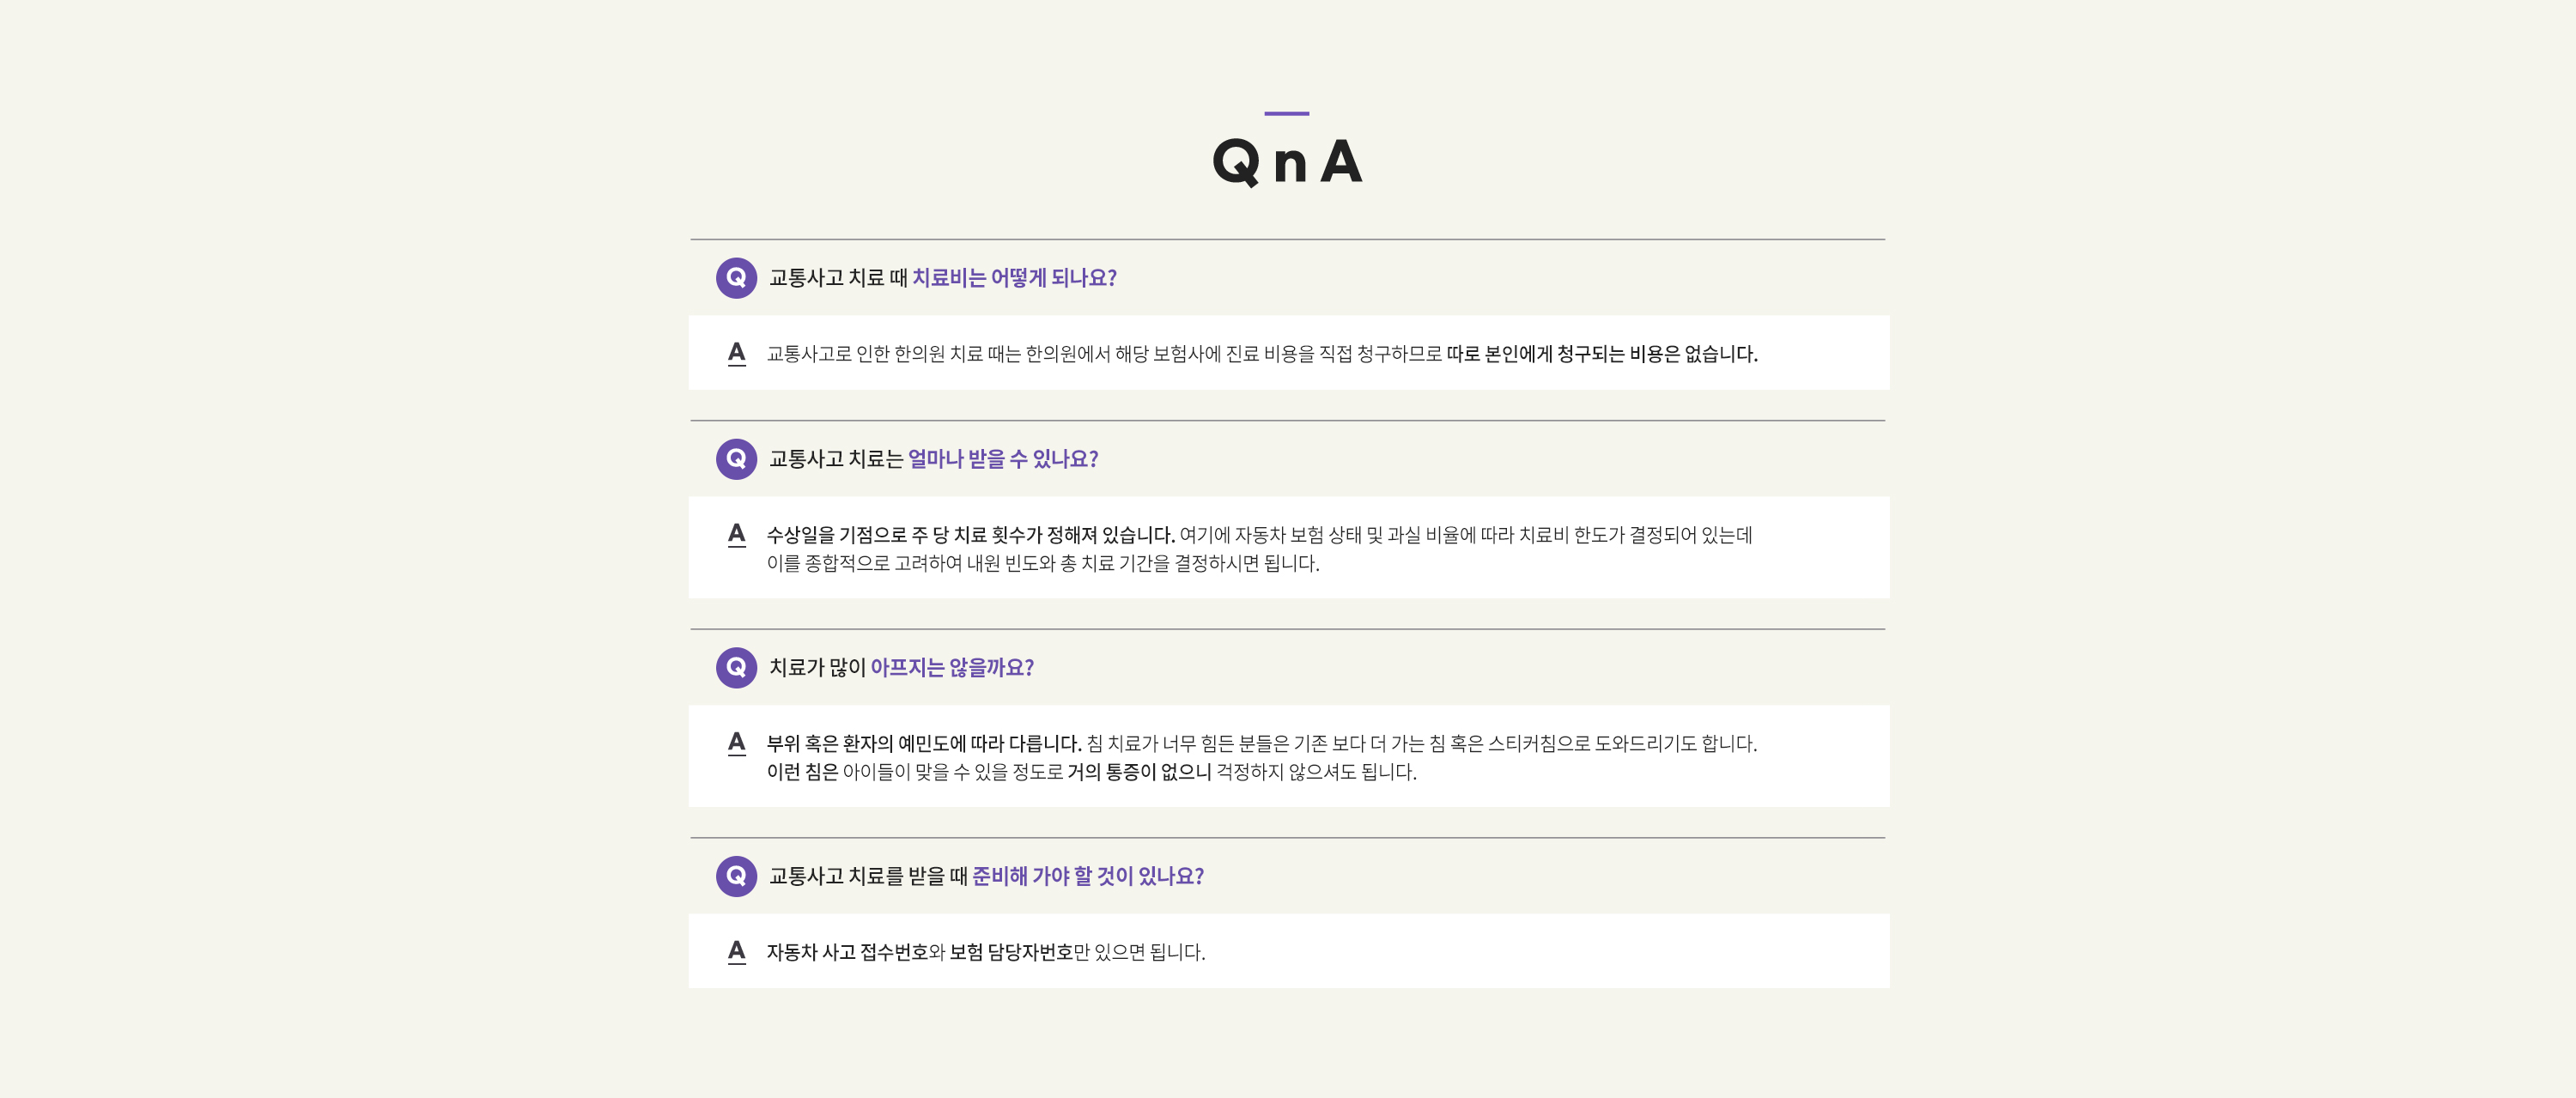Click answer line 이를 종합적으로 고려하여 내원 빈도와
This screenshot has width=2576, height=1098.
coord(1043,563)
